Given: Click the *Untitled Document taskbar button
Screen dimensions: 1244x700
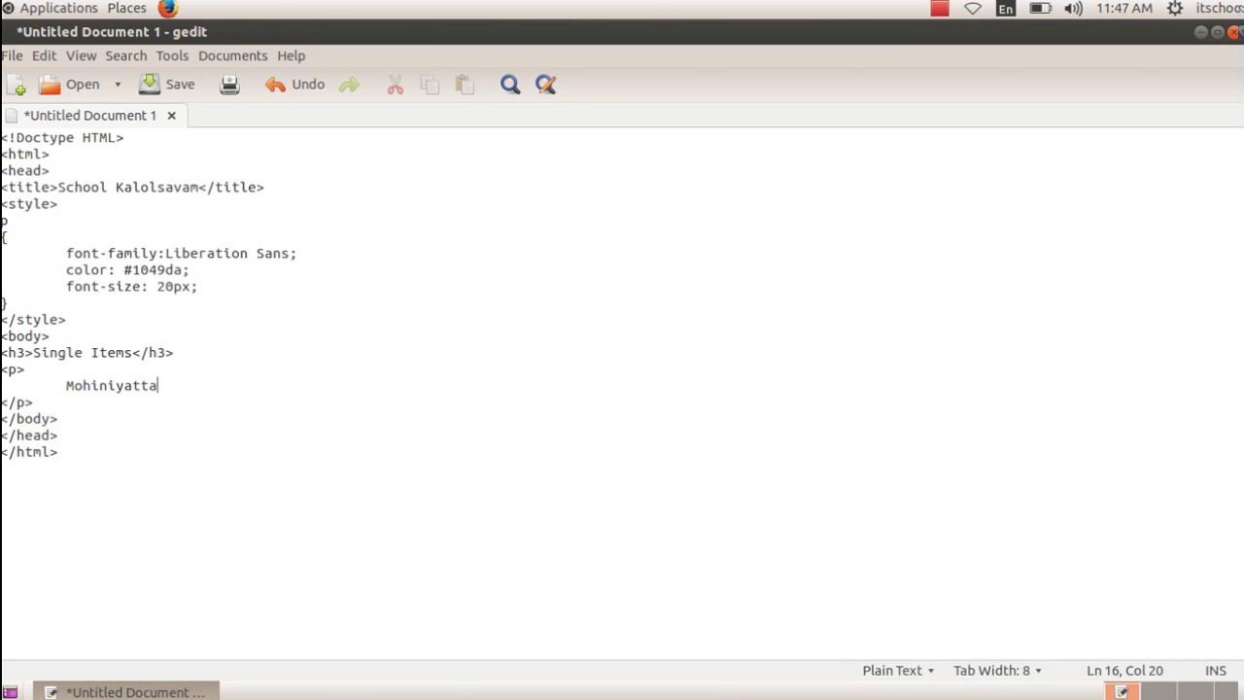Looking at the screenshot, I should [x=126, y=692].
